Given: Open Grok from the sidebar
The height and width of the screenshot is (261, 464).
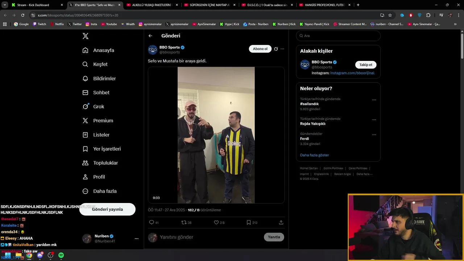Looking at the screenshot, I should point(93,107).
